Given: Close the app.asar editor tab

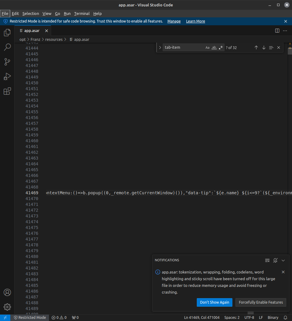Looking at the screenshot, I should (47, 31).
